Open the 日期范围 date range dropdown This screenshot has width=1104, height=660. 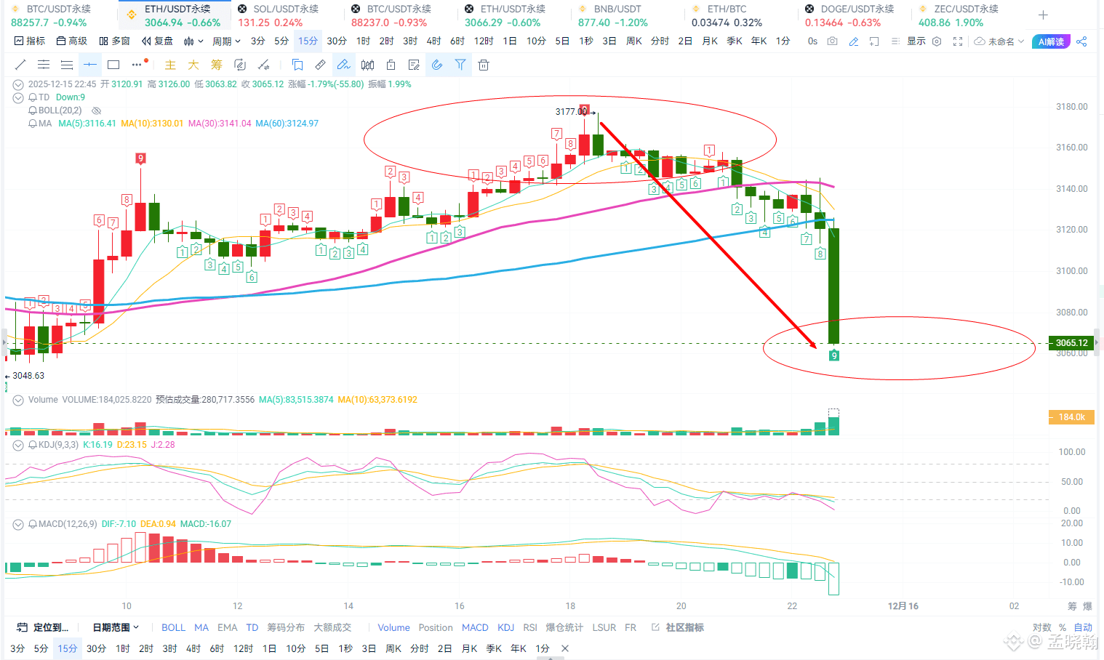(x=116, y=627)
